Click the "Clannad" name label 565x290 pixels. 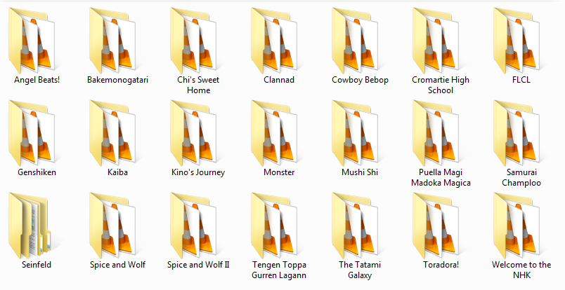(x=279, y=80)
